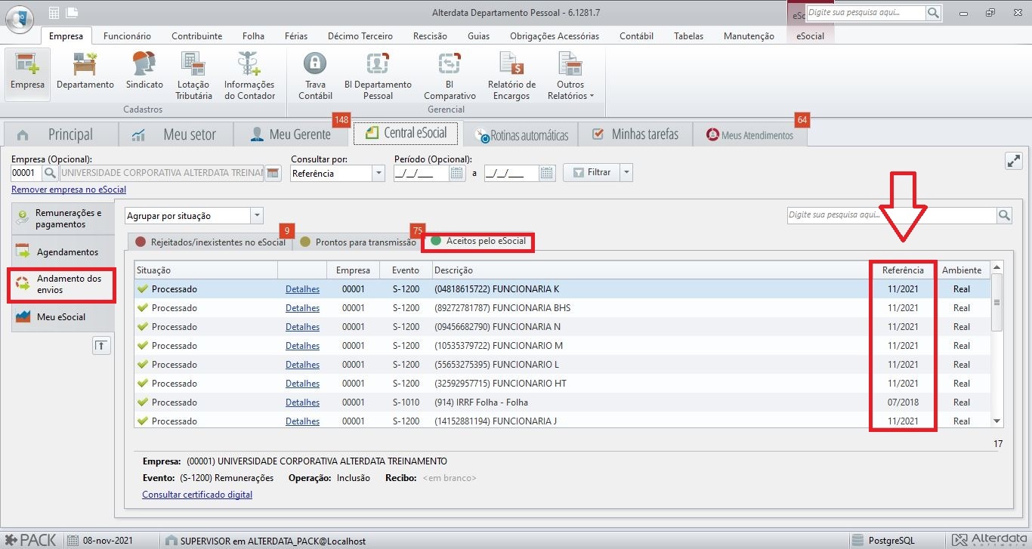Screen dimensions: 1032x549
Task: Select Rejeitados/inexistentes no eSocial tab
Action: (210, 242)
